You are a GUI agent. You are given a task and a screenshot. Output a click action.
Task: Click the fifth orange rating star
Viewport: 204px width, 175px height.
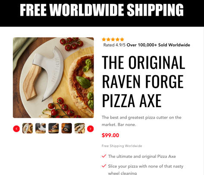122,40
